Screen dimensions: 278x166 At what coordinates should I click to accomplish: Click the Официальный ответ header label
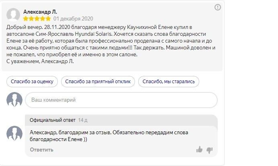click(53, 120)
